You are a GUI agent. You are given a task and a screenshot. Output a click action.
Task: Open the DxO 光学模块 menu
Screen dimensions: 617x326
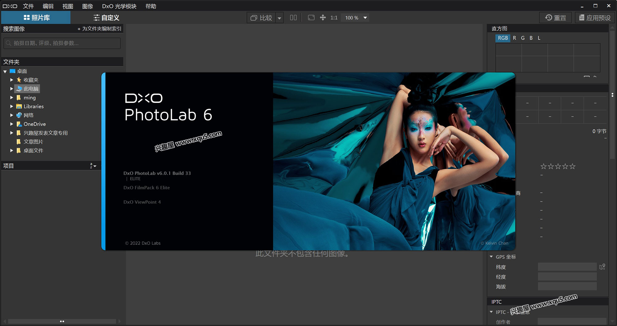[x=119, y=6]
